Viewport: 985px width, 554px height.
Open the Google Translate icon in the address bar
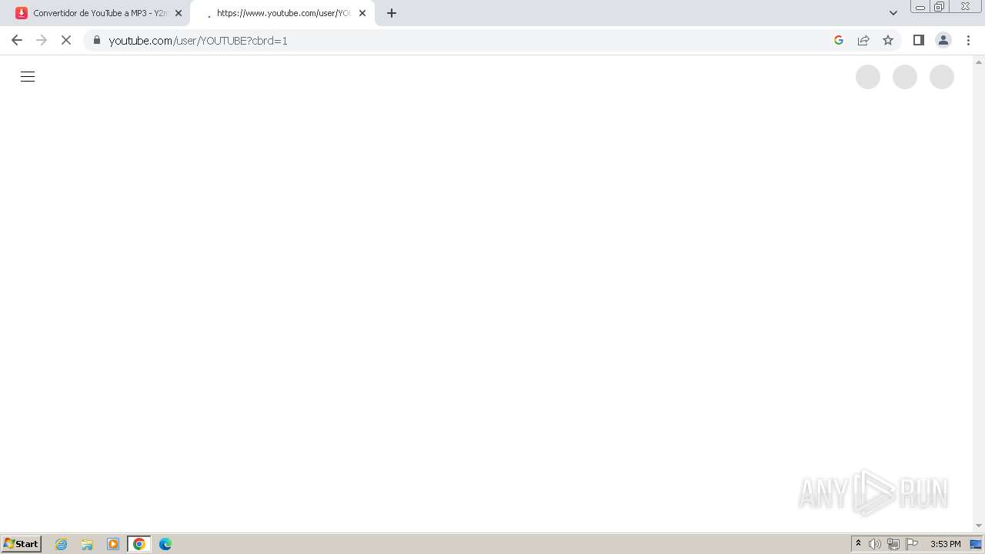pos(839,40)
